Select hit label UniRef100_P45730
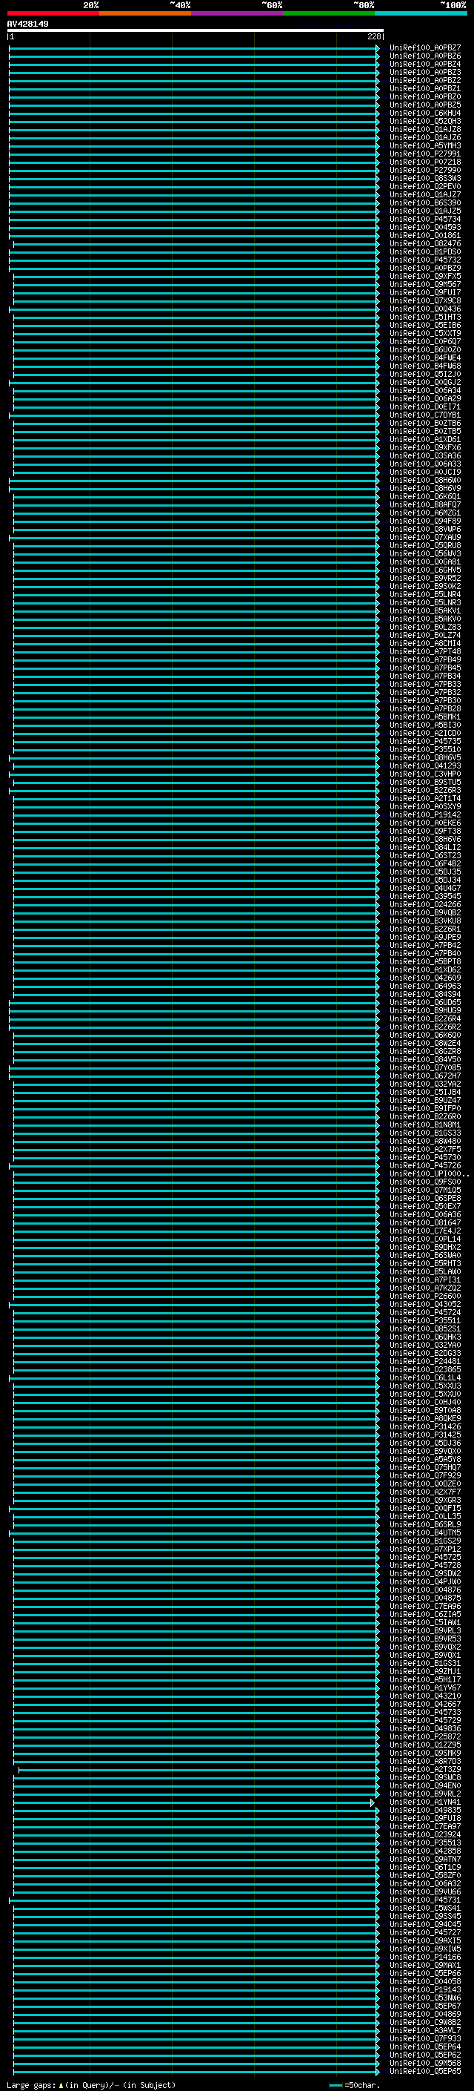 point(425,1156)
